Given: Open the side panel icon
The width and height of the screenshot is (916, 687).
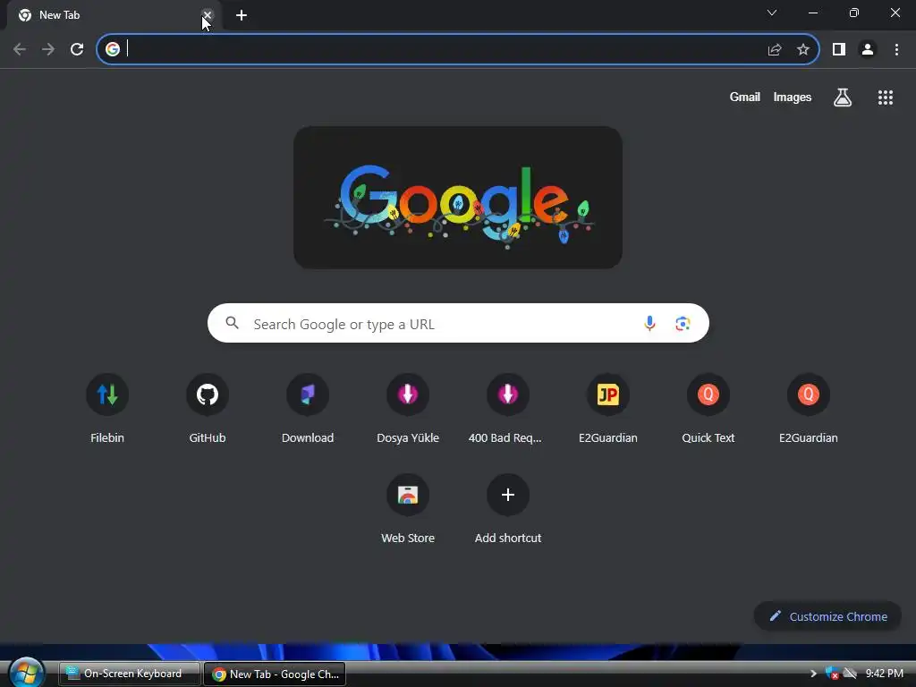Looking at the screenshot, I should click(x=839, y=50).
